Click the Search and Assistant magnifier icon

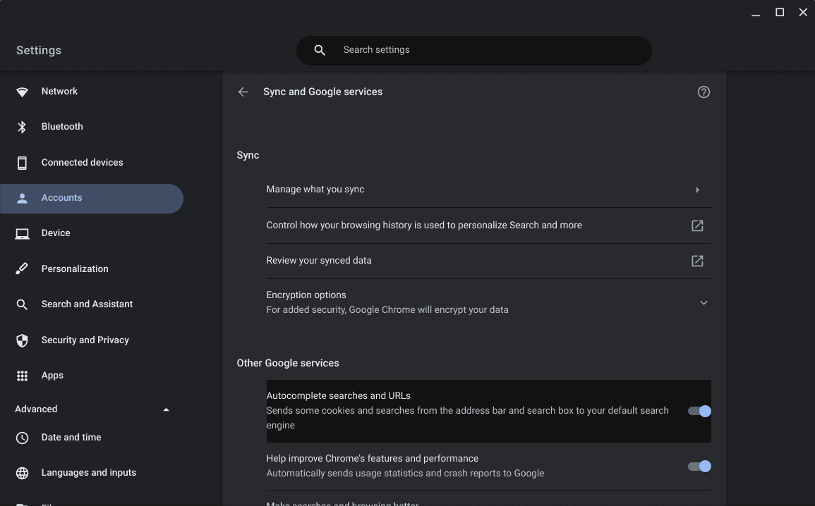[x=22, y=304]
